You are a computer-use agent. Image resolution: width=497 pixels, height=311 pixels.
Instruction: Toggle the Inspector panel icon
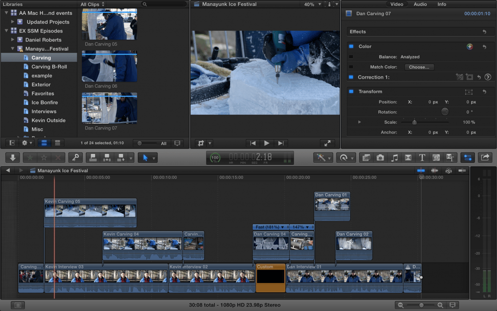pyautogui.click(x=468, y=158)
